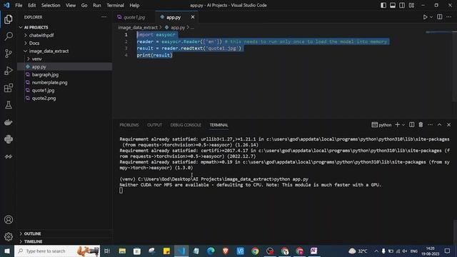Viewport: 457px width, 257px height.
Task: Open the Source Control view
Action: [x=9, y=54]
